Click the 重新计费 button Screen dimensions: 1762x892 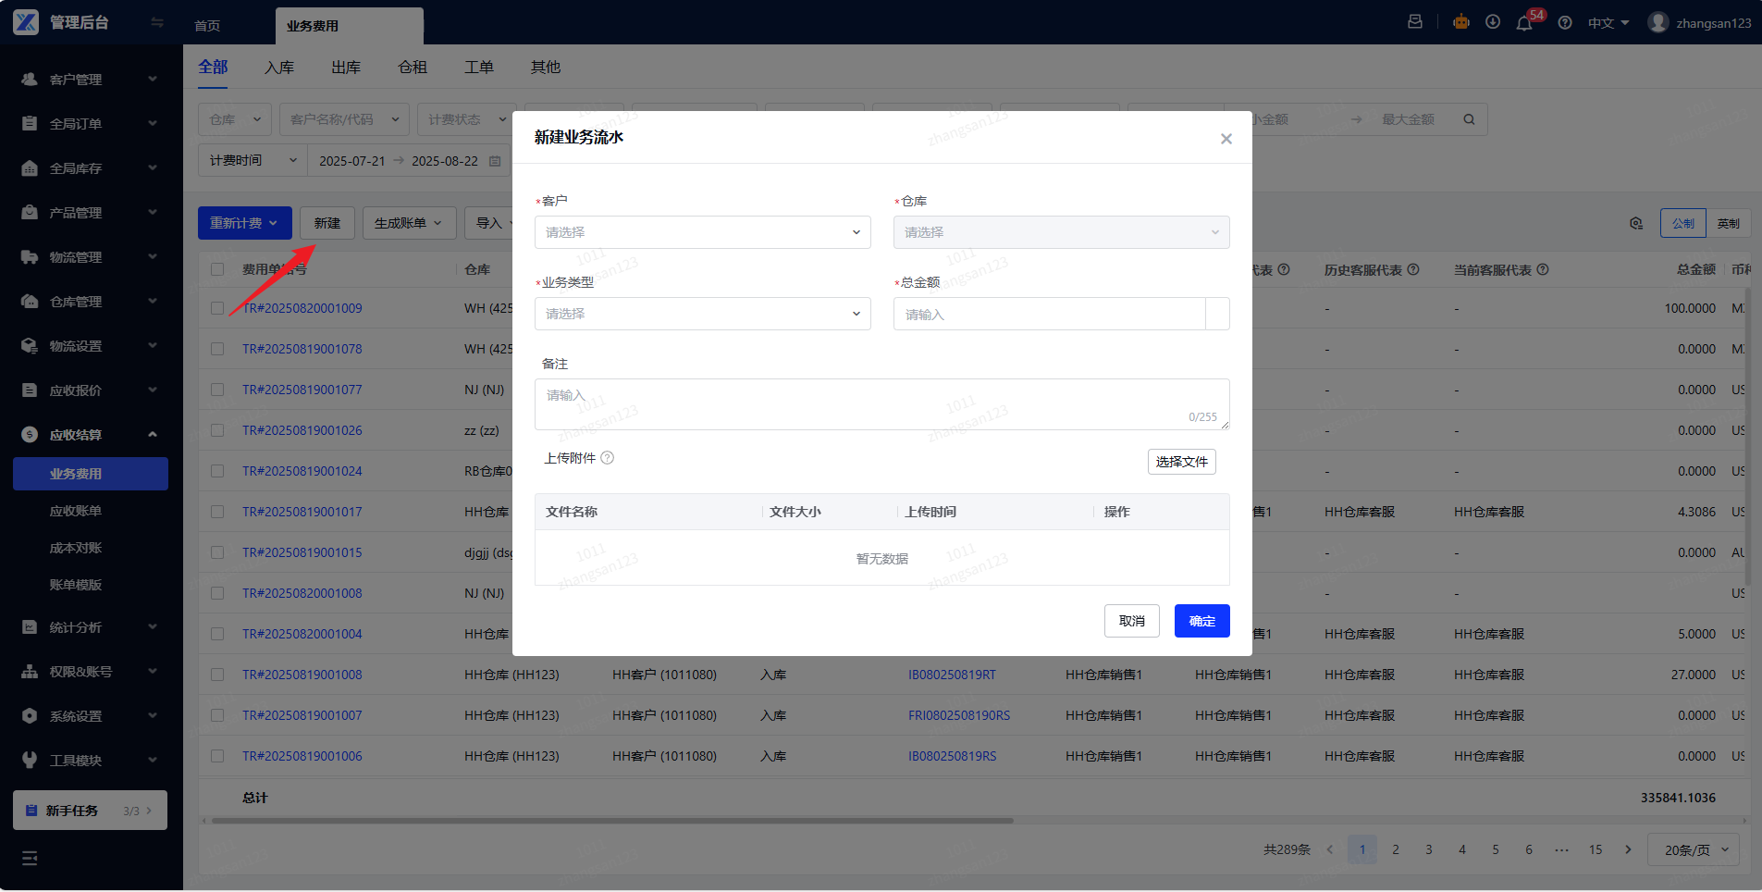tap(245, 223)
